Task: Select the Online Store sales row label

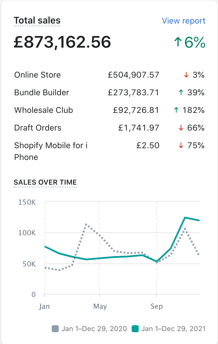Action: [37, 75]
